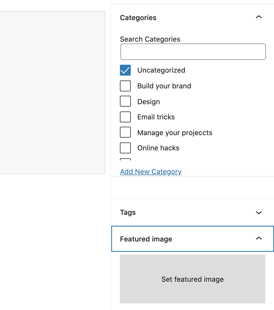Enable the Email tricks category
Image resolution: width=274 pixels, height=310 pixels.
pos(125,117)
